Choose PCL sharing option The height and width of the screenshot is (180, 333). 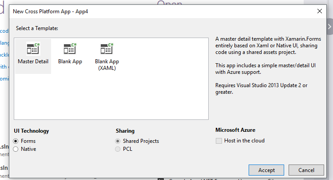pyautogui.click(x=118, y=149)
